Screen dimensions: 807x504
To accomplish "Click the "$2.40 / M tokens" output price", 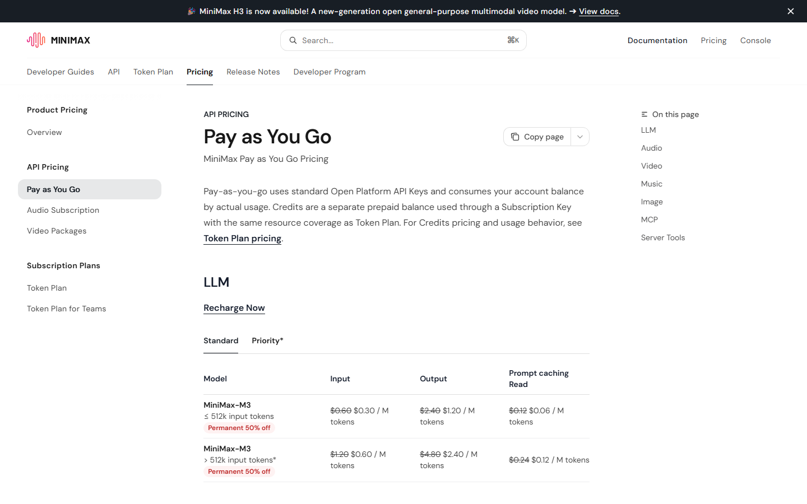I will pyautogui.click(x=449, y=460).
